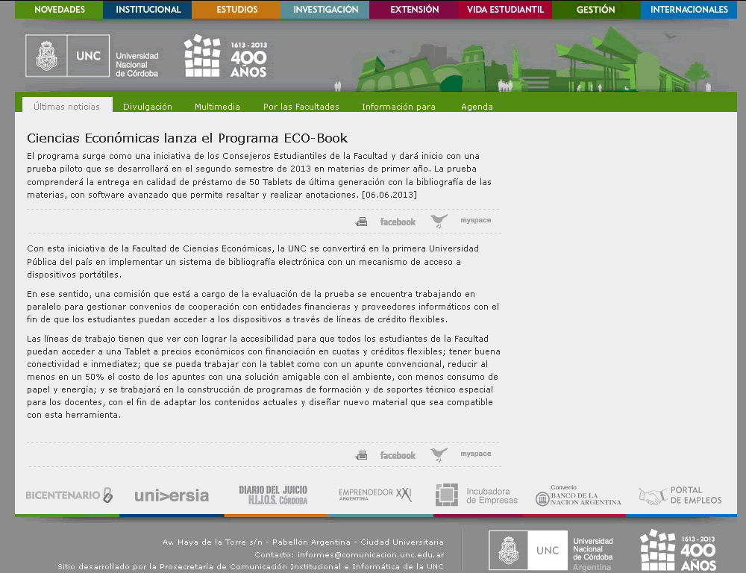Open the Vida Estudiantil menu item
Image resolution: width=746 pixels, height=573 pixels.
[505, 10]
